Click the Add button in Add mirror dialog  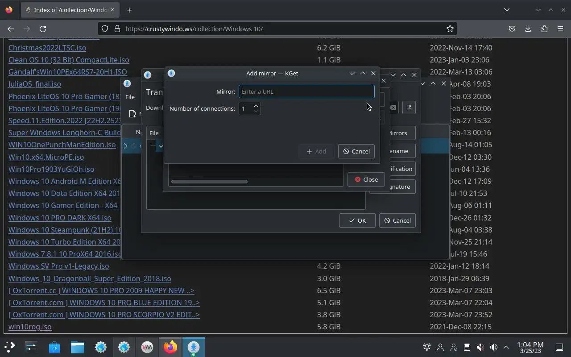[x=316, y=151]
